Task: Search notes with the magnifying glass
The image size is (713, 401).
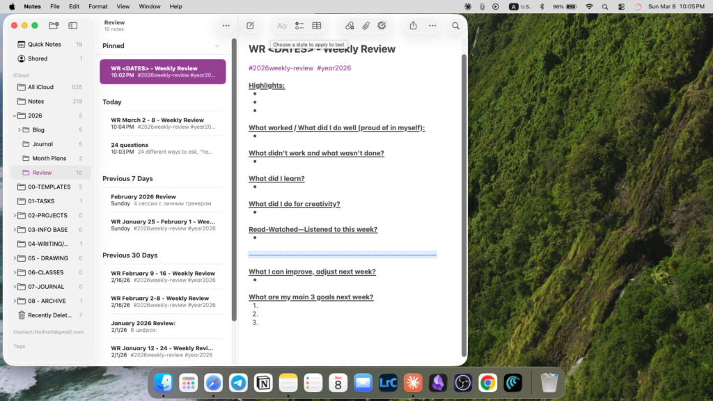Action: [455, 26]
